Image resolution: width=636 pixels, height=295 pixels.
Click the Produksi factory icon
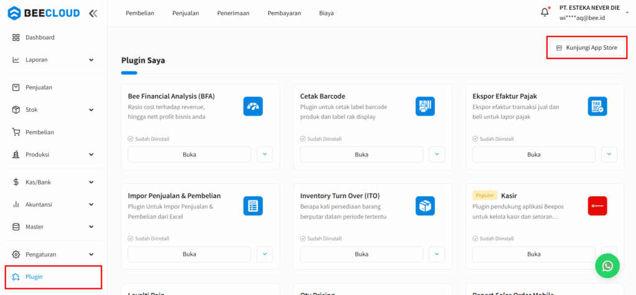click(16, 154)
